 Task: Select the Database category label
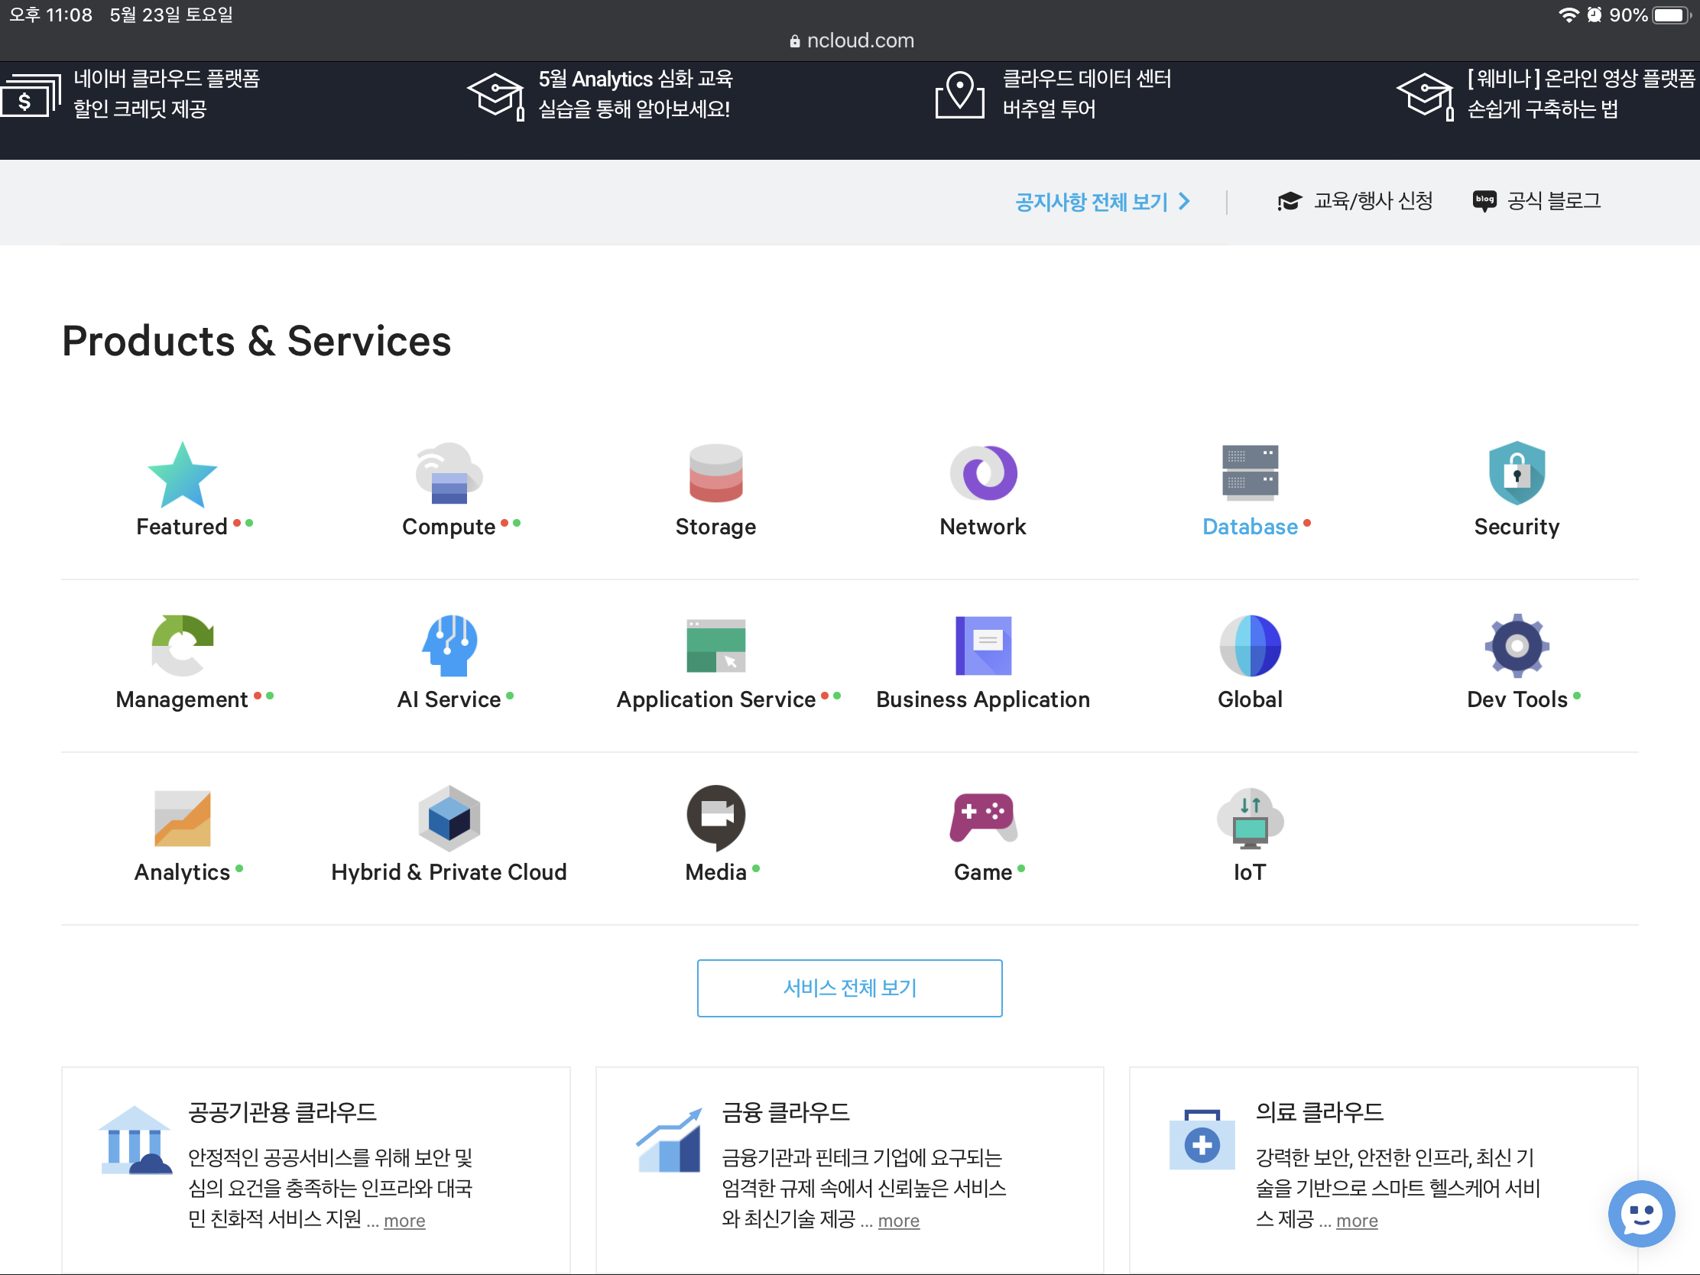[x=1250, y=527]
